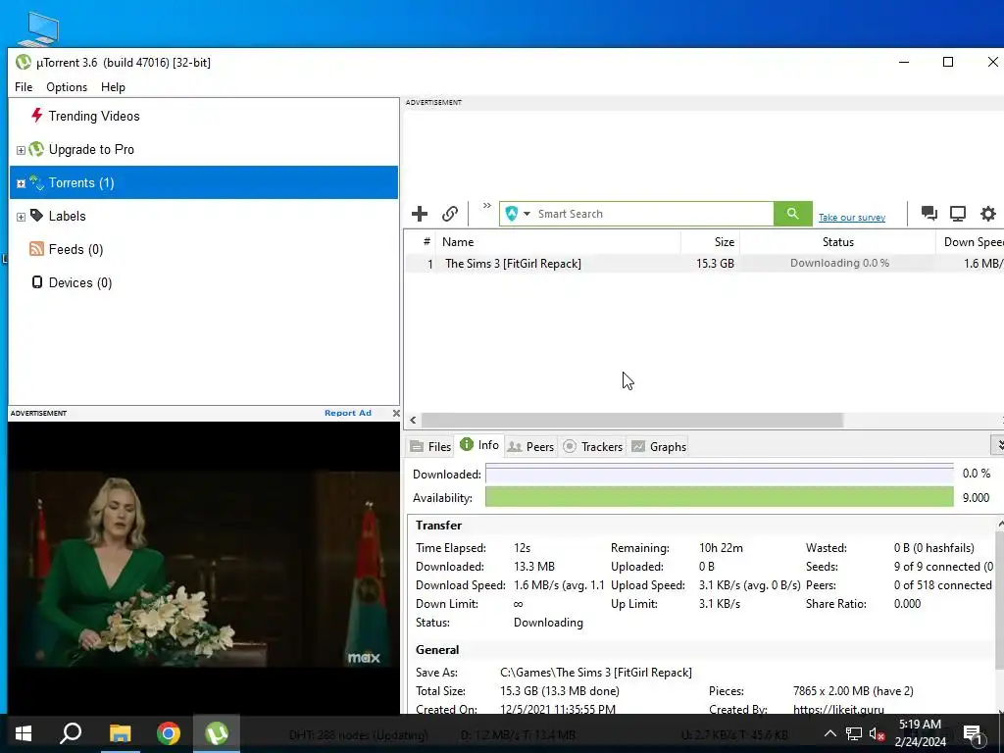1004x753 pixels.
Task: Switch to the Files tab
Action: pos(431,447)
